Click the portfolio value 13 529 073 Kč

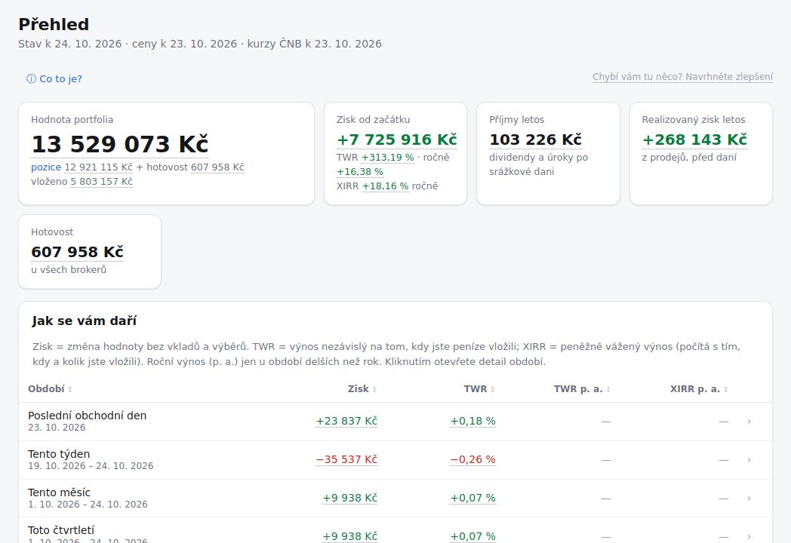point(119,144)
